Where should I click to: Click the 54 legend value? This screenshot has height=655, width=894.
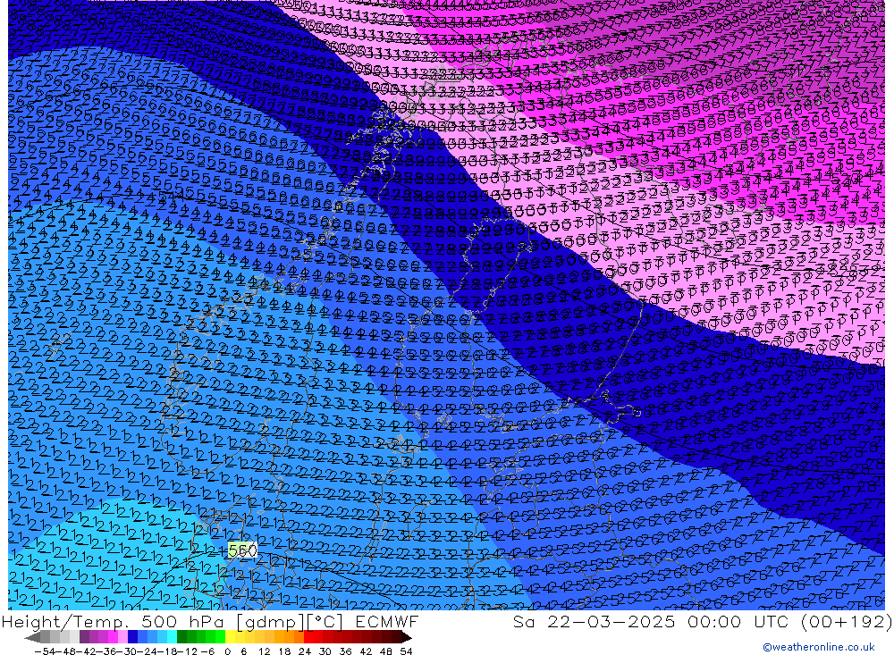(406, 651)
